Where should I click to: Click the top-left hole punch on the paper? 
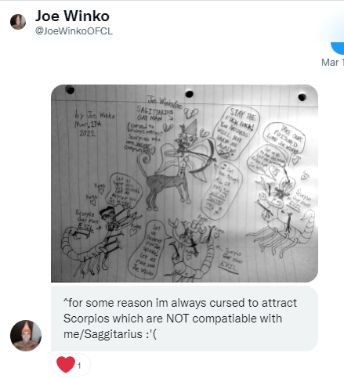click(x=70, y=90)
